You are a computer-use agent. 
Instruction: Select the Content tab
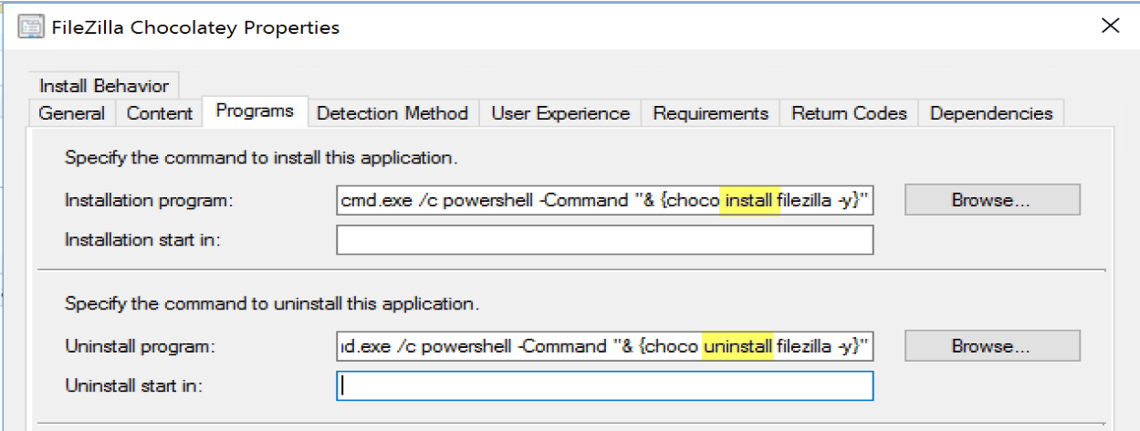pyautogui.click(x=160, y=113)
